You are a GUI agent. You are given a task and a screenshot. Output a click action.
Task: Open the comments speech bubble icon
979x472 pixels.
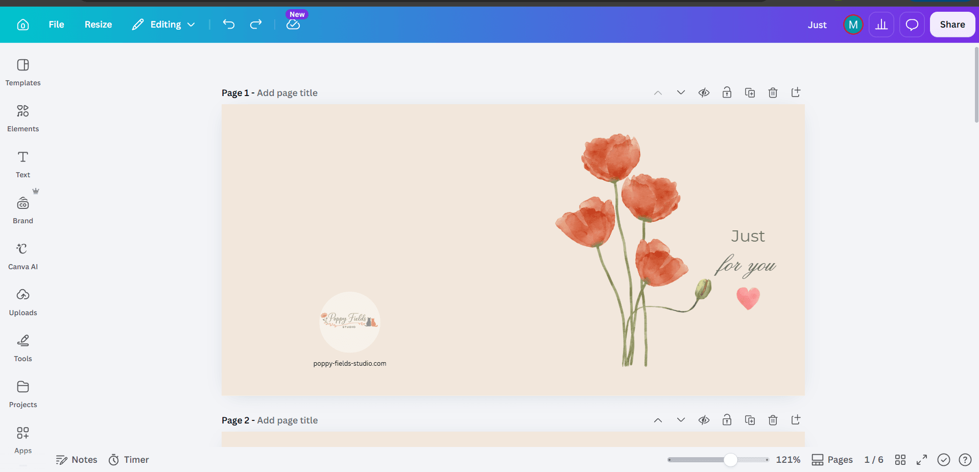tap(912, 25)
